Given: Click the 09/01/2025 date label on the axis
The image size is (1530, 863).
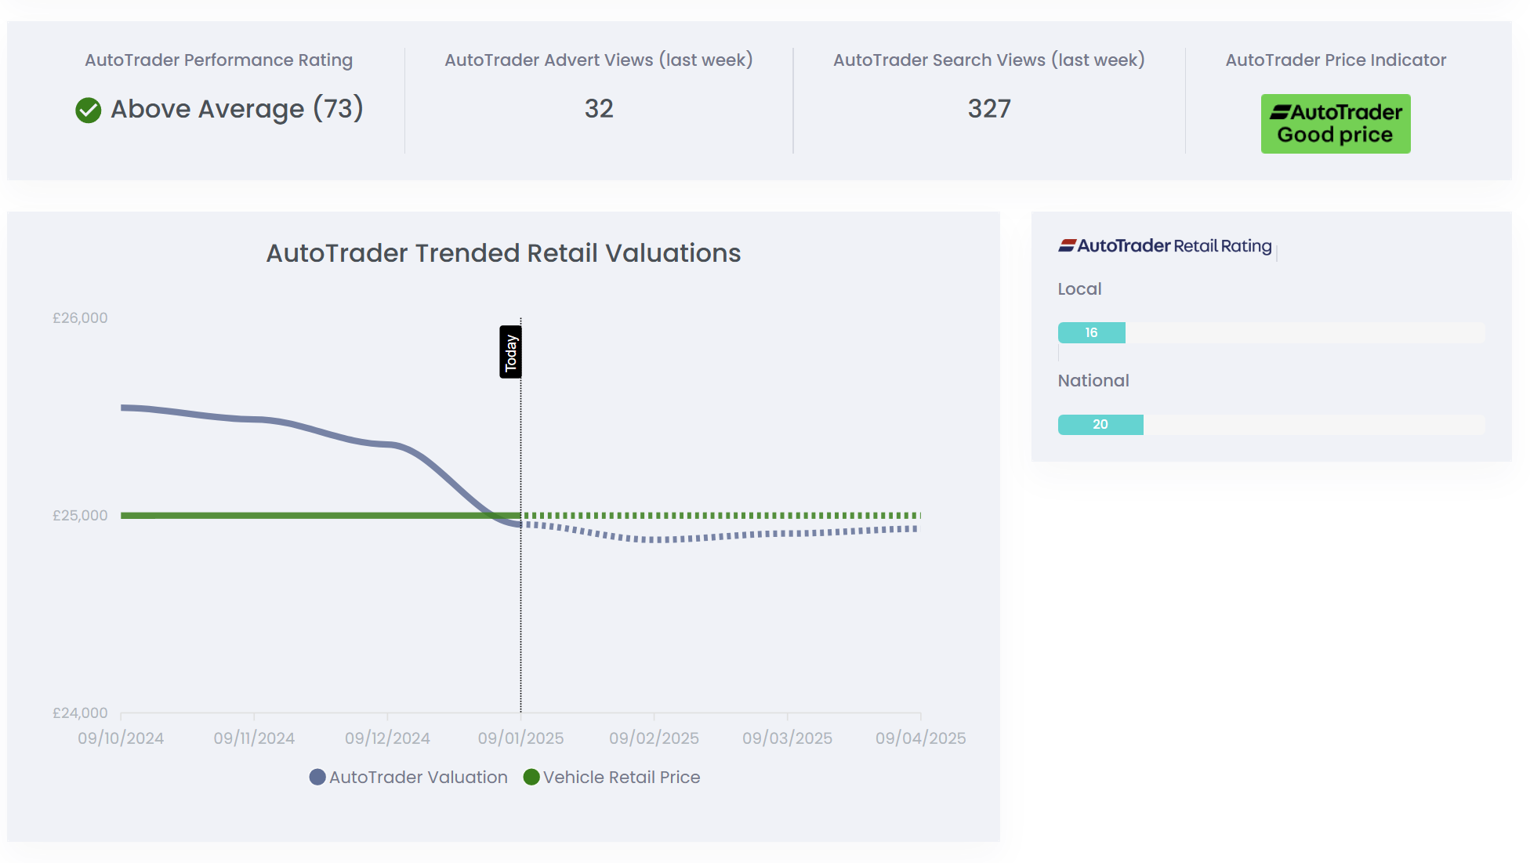Looking at the screenshot, I should (x=520, y=738).
